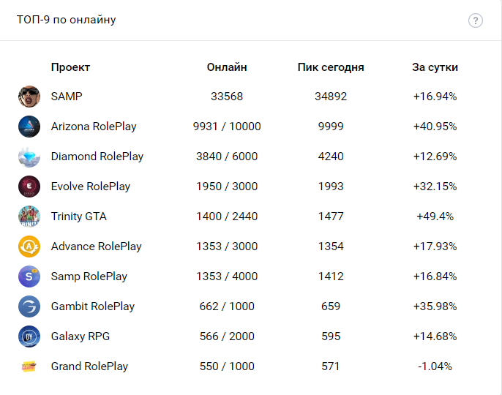The height and width of the screenshot is (395, 502).
Task: Click the Gambit RolePlay G logo
Action: coord(29,306)
